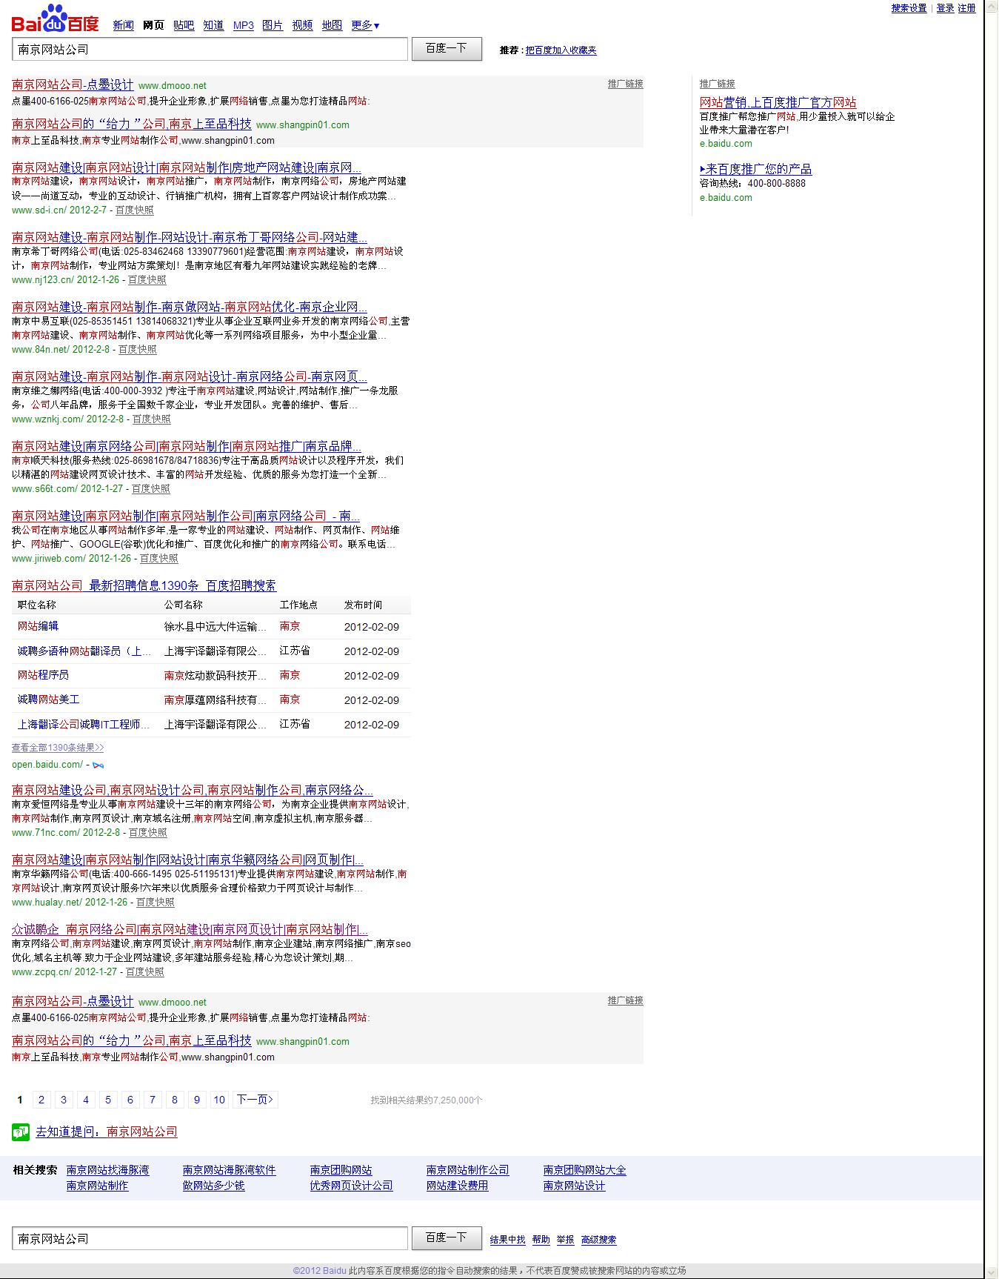Open the 更多 dropdown menu
999x1279 pixels.
[x=365, y=25]
